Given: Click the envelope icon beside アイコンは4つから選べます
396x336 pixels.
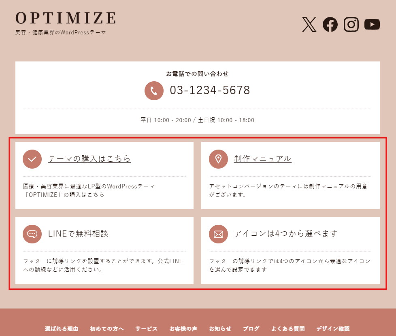Looking at the screenshot, I should (x=218, y=234).
